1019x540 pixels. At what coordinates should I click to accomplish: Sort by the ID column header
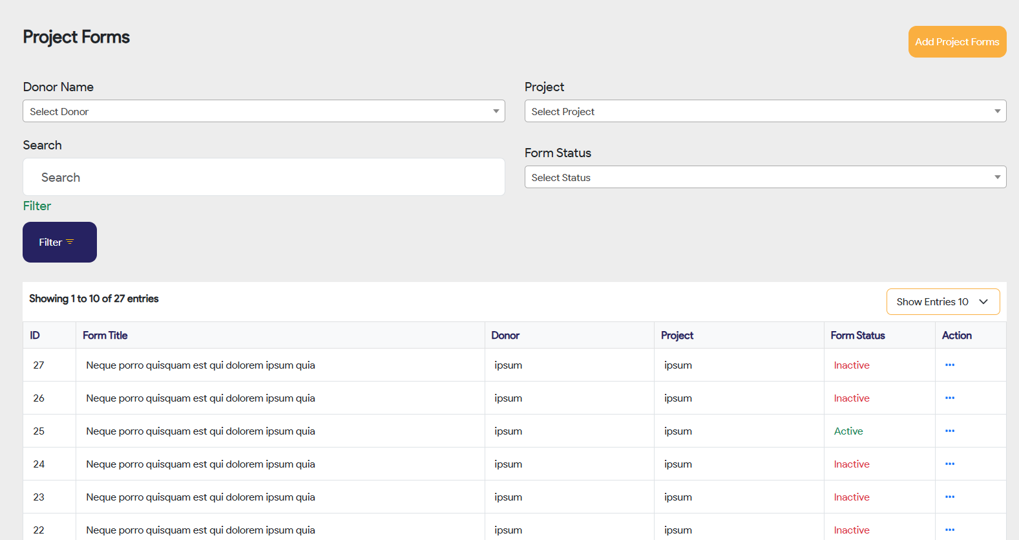click(x=35, y=336)
